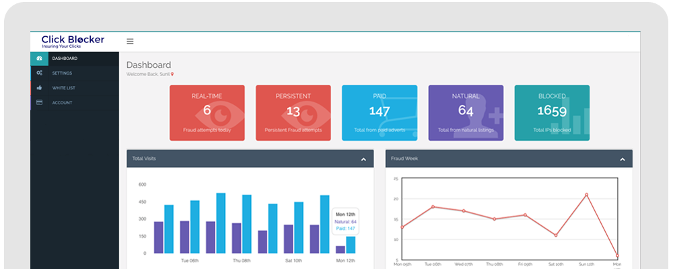Click the White List thumbs-up icon
The image size is (673, 269).
[39, 87]
